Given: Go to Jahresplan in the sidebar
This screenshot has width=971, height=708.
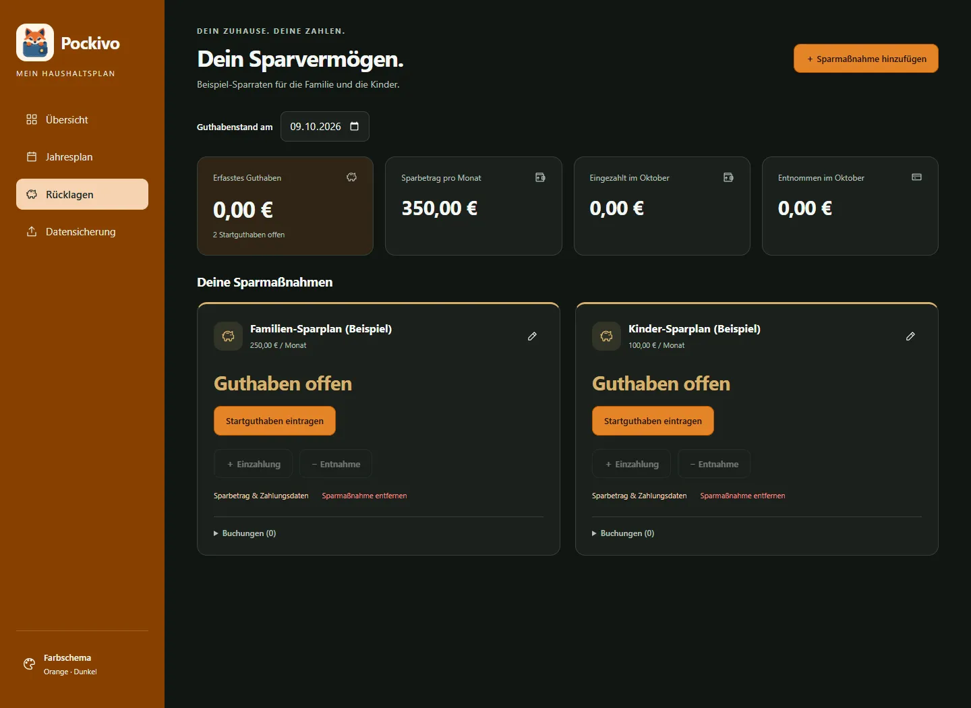Looking at the screenshot, I should pyautogui.click(x=82, y=157).
